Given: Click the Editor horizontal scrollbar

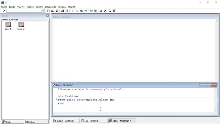Looking at the screenshot, I should (x=133, y=113).
